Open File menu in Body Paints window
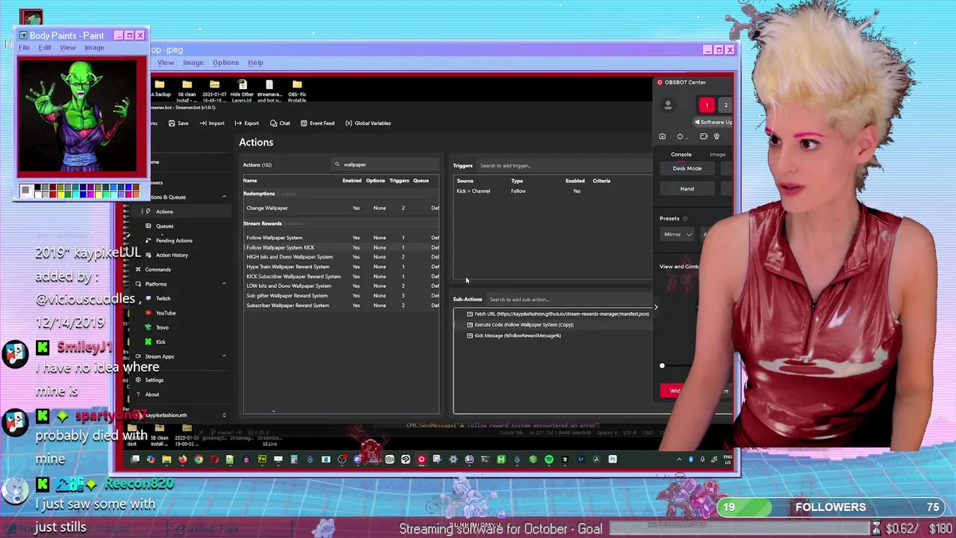 [x=24, y=47]
